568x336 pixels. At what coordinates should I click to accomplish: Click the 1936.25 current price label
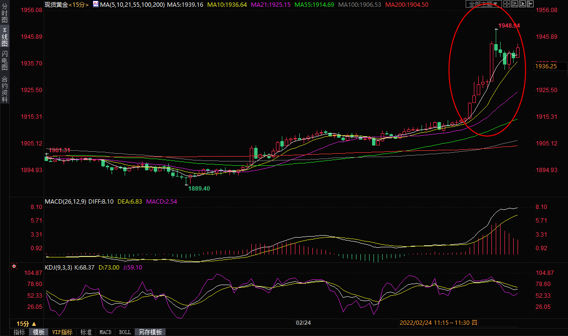point(545,66)
